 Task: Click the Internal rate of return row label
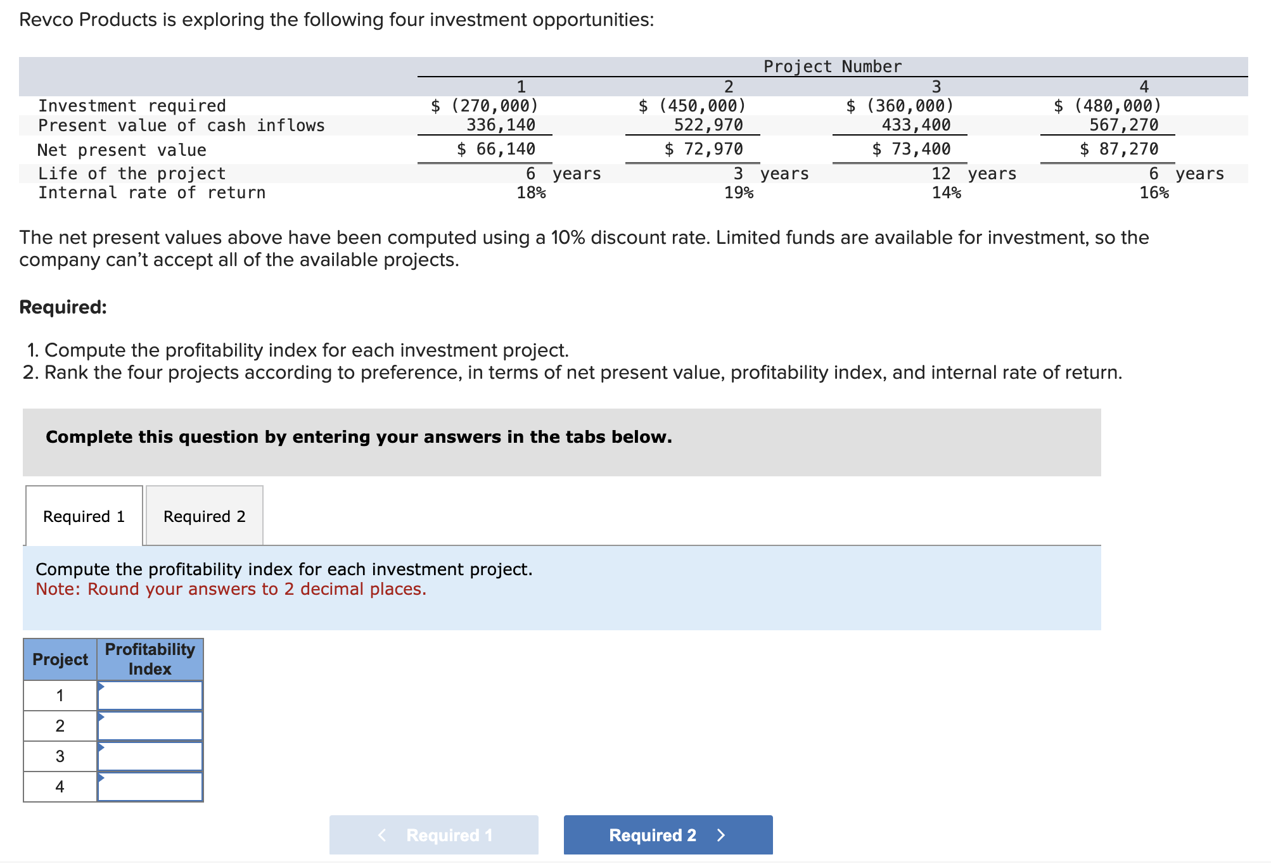click(x=152, y=193)
